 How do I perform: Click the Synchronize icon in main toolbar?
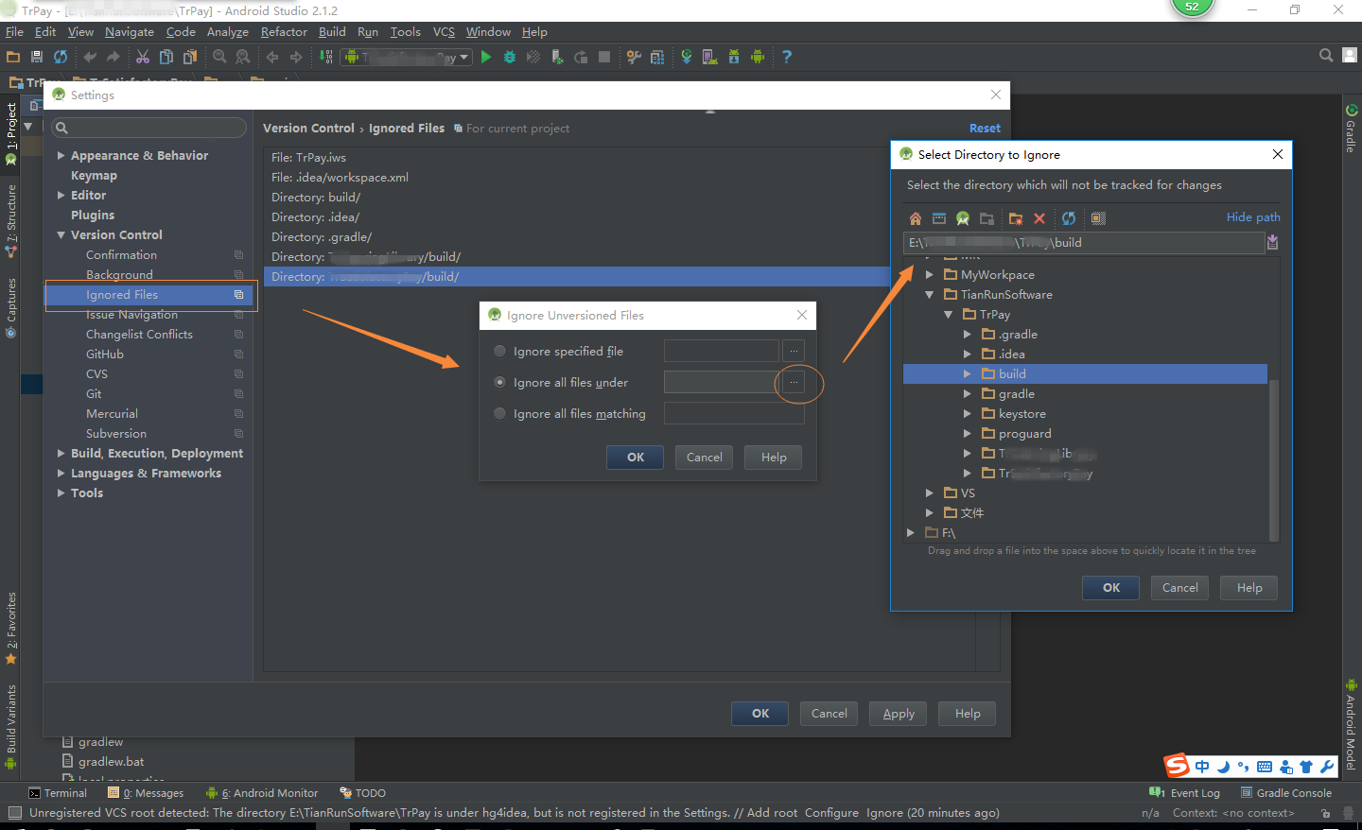(61, 57)
